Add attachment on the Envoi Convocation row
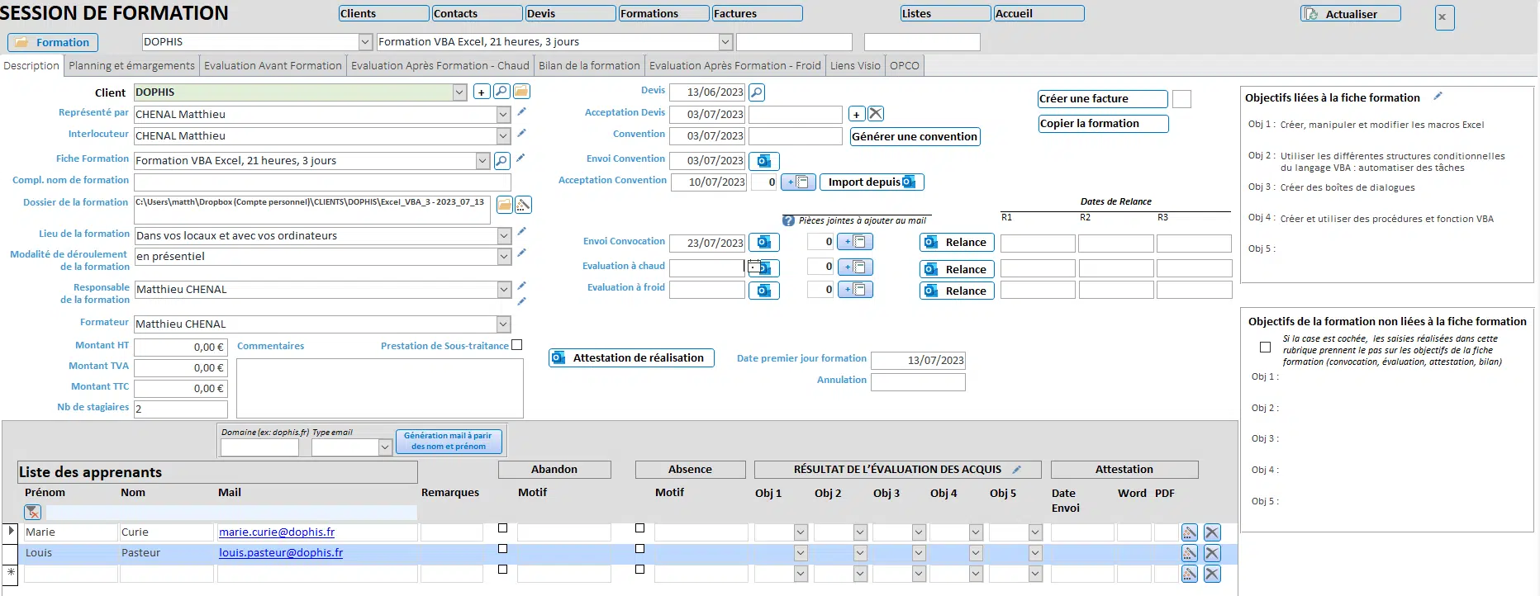 click(x=855, y=243)
